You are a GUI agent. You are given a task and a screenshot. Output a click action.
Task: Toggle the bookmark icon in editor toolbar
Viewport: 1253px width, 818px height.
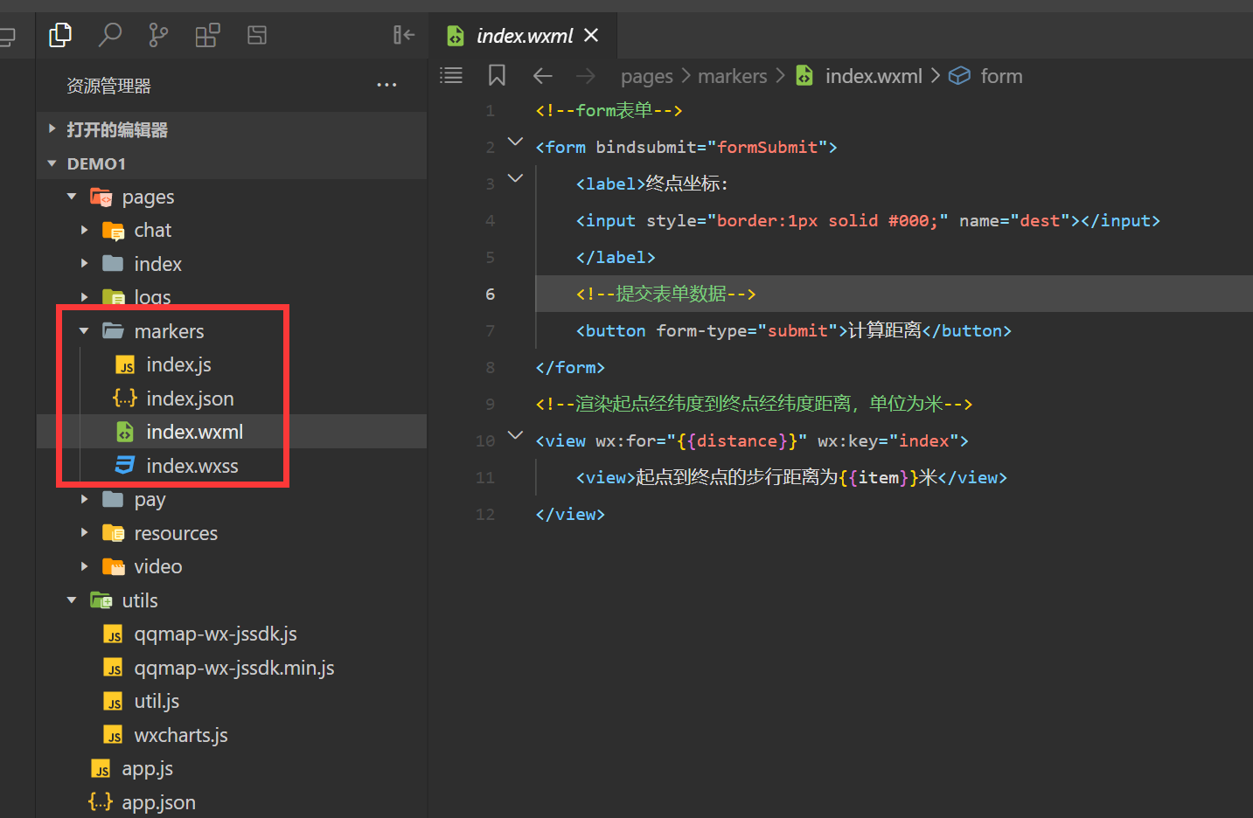click(x=497, y=75)
